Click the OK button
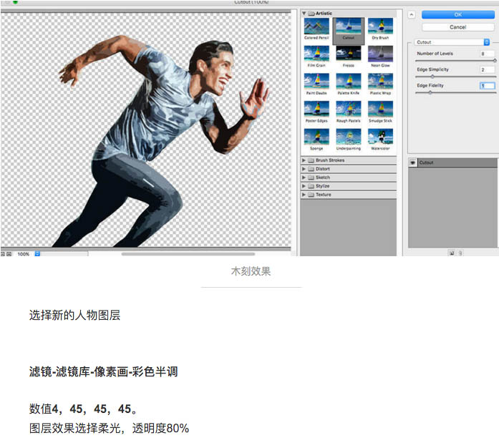 458,14
